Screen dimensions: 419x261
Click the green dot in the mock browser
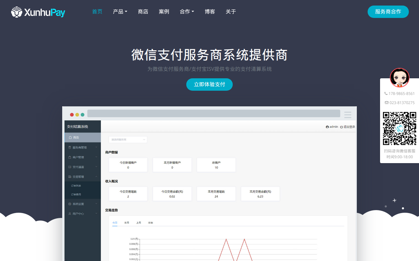[82, 115]
